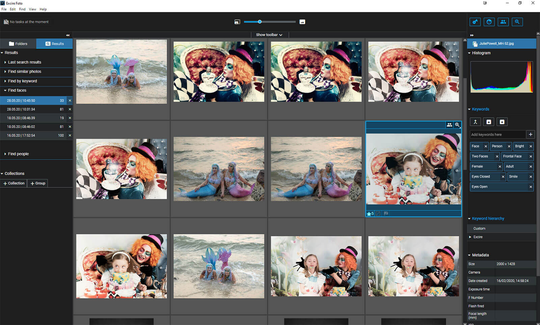This screenshot has width=540, height=325.
Task: Click the find similar magnifier on selected photo
Action: click(x=457, y=125)
